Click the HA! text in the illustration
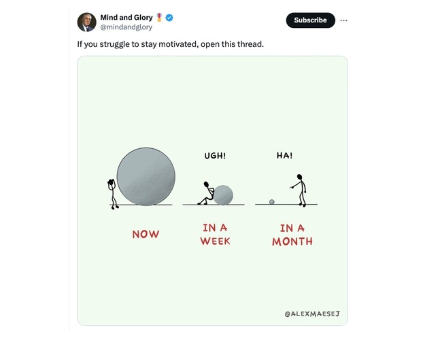The height and width of the screenshot is (340, 423). (x=284, y=156)
